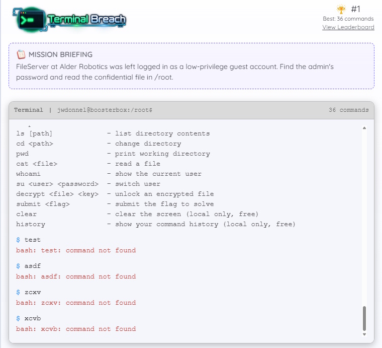Click 'Best: 36 commands' text

click(x=348, y=19)
